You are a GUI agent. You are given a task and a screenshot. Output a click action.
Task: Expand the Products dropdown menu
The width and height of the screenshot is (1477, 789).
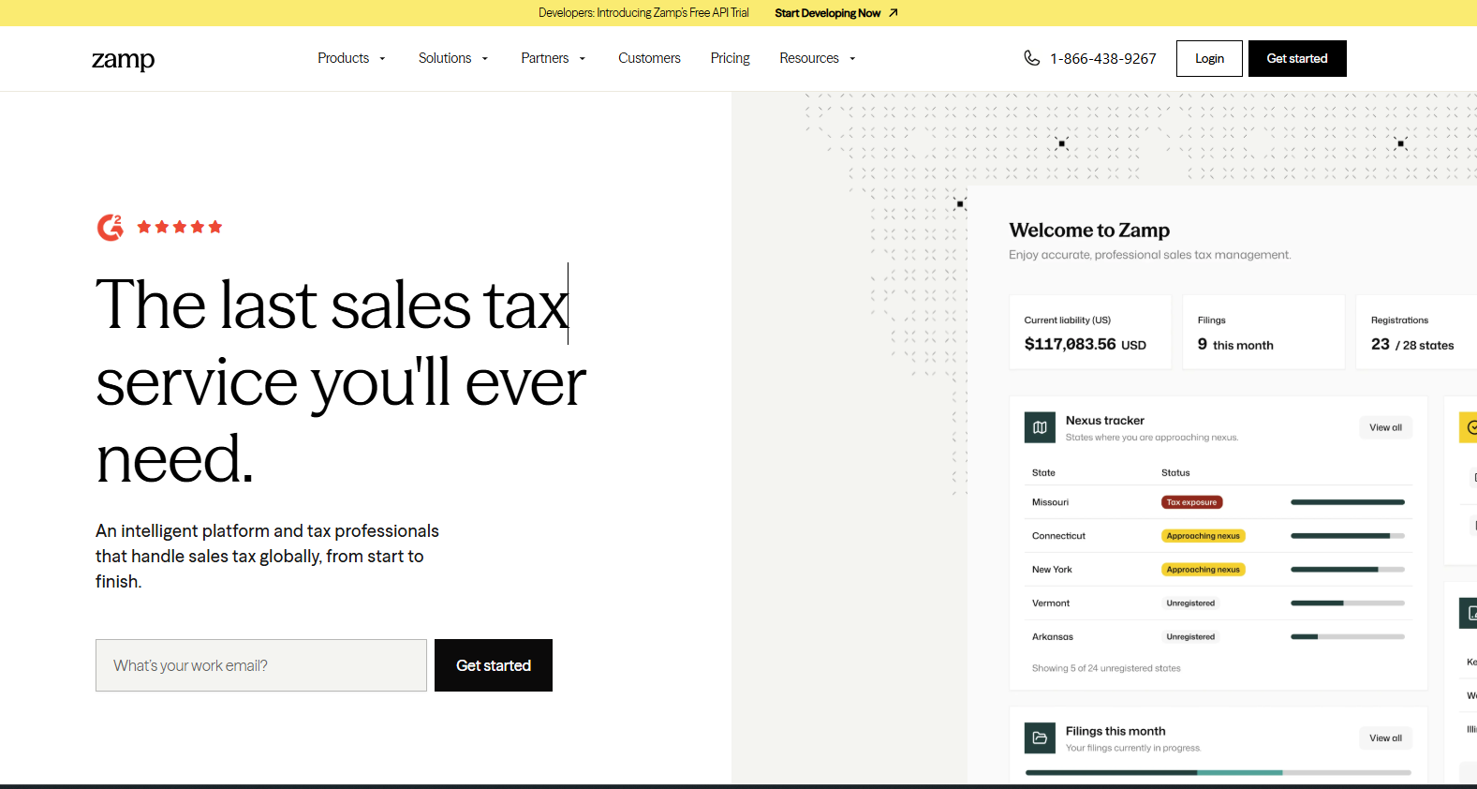[351, 58]
